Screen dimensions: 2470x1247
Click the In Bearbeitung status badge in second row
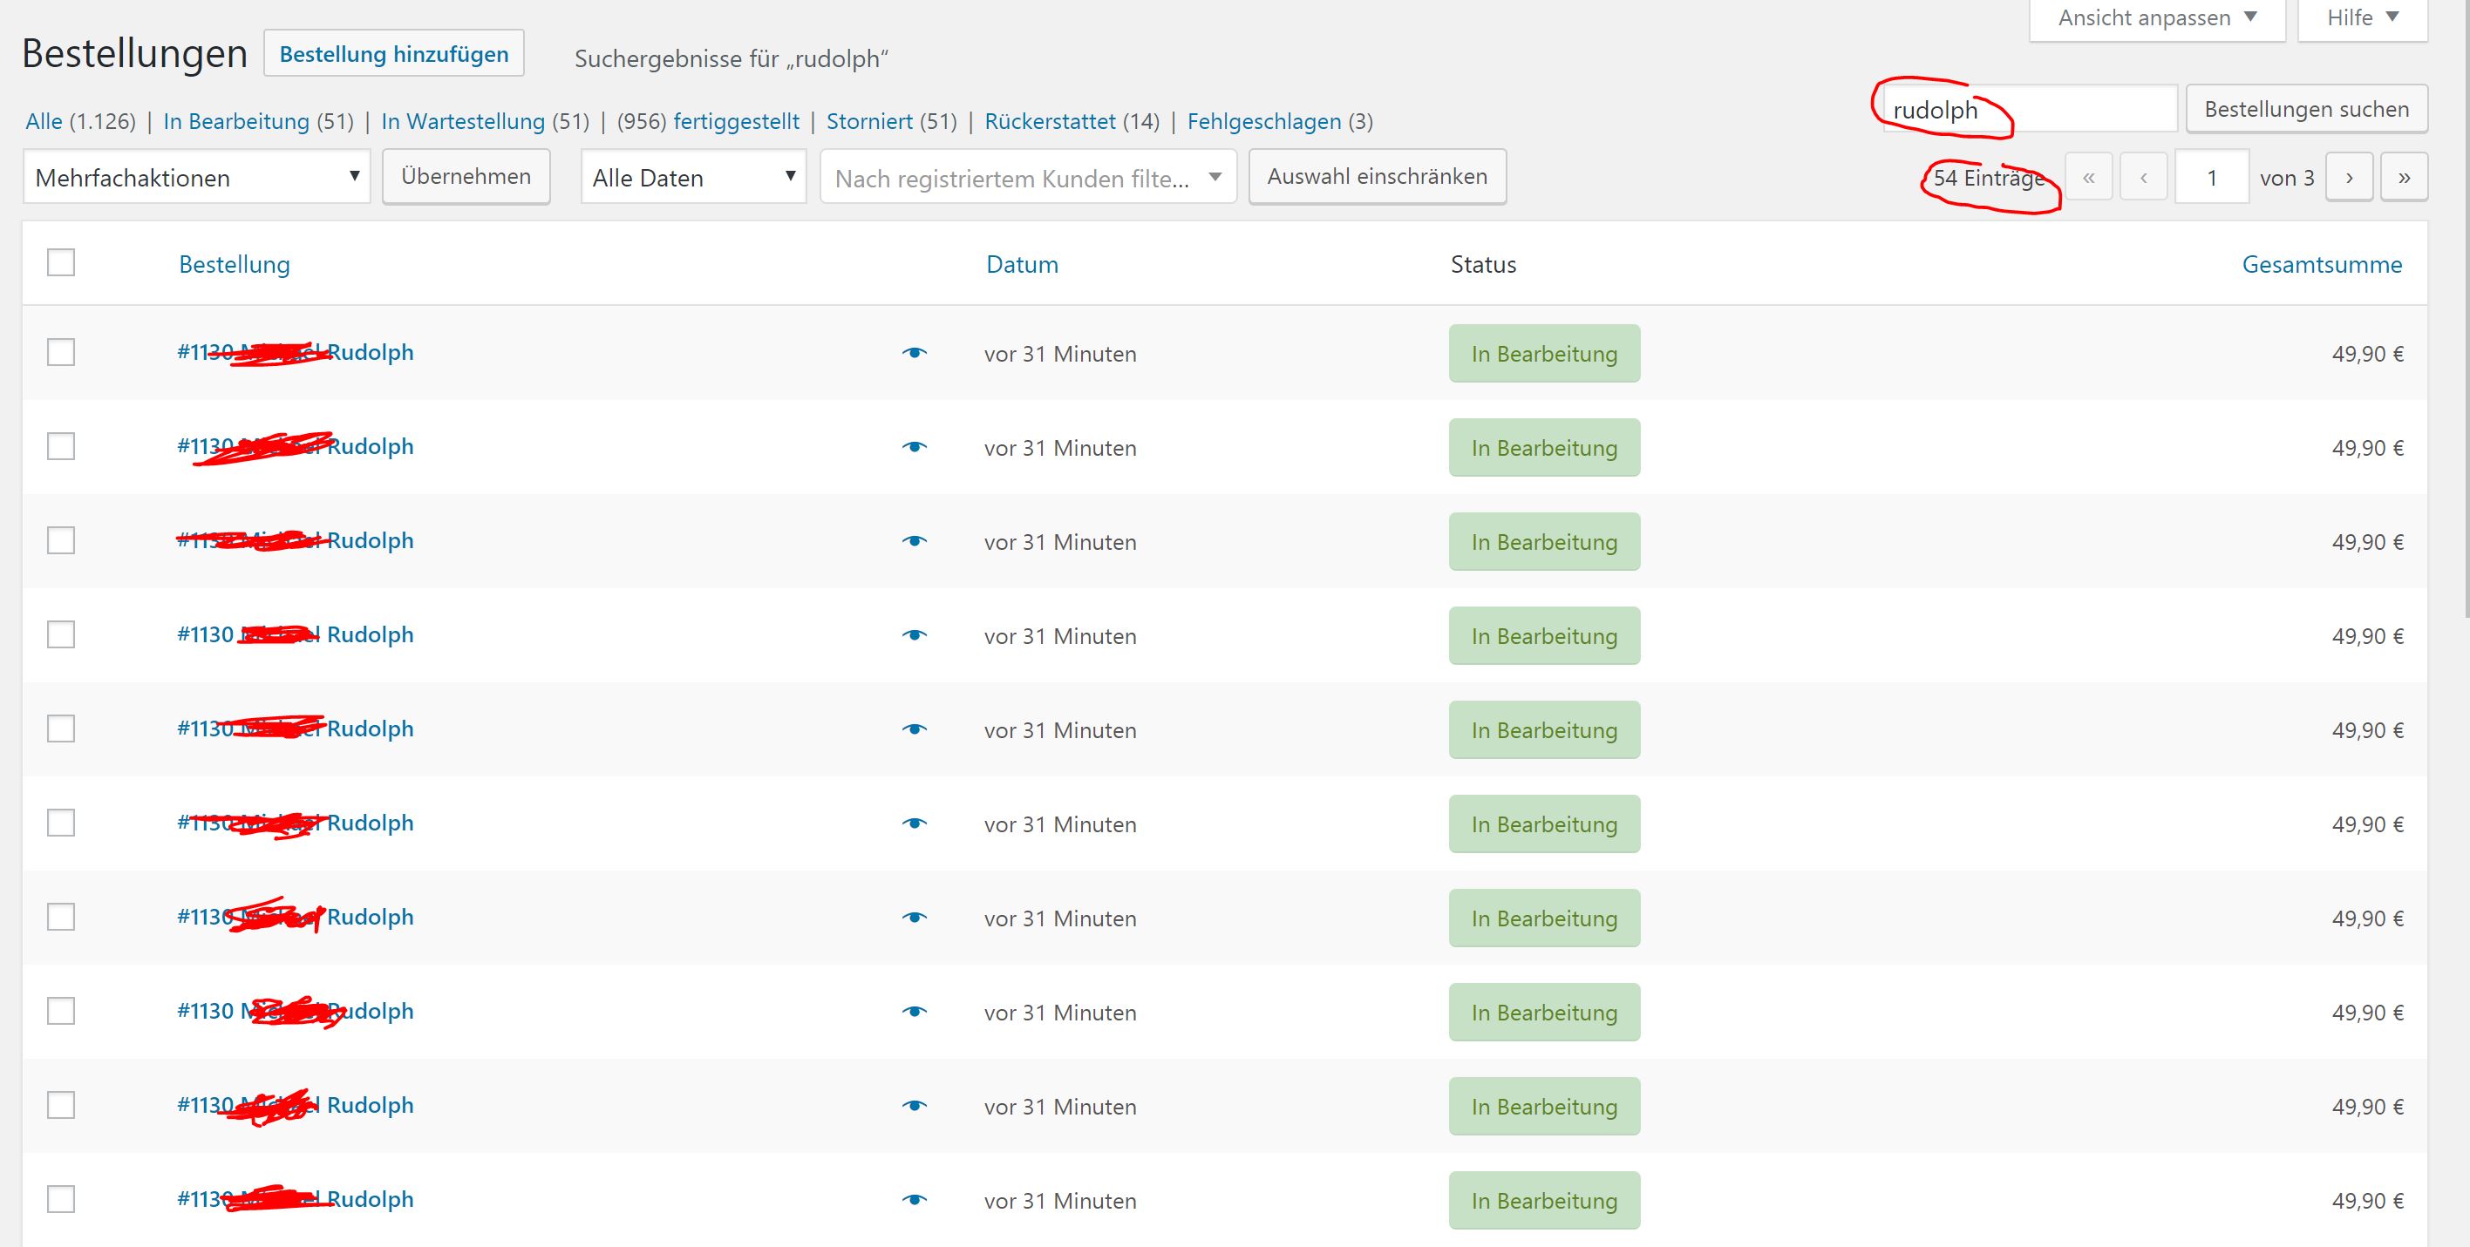click(x=1544, y=448)
